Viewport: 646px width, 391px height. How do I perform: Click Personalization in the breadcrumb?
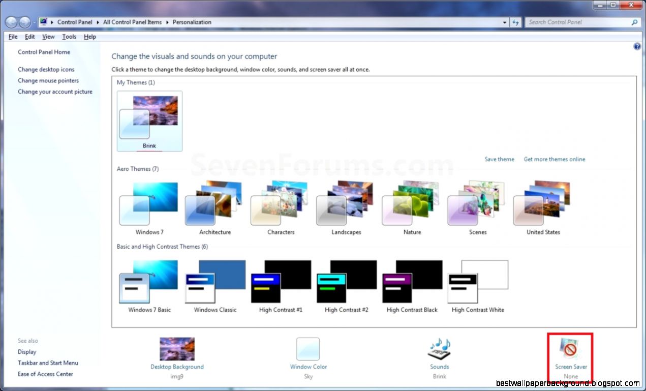coord(192,22)
